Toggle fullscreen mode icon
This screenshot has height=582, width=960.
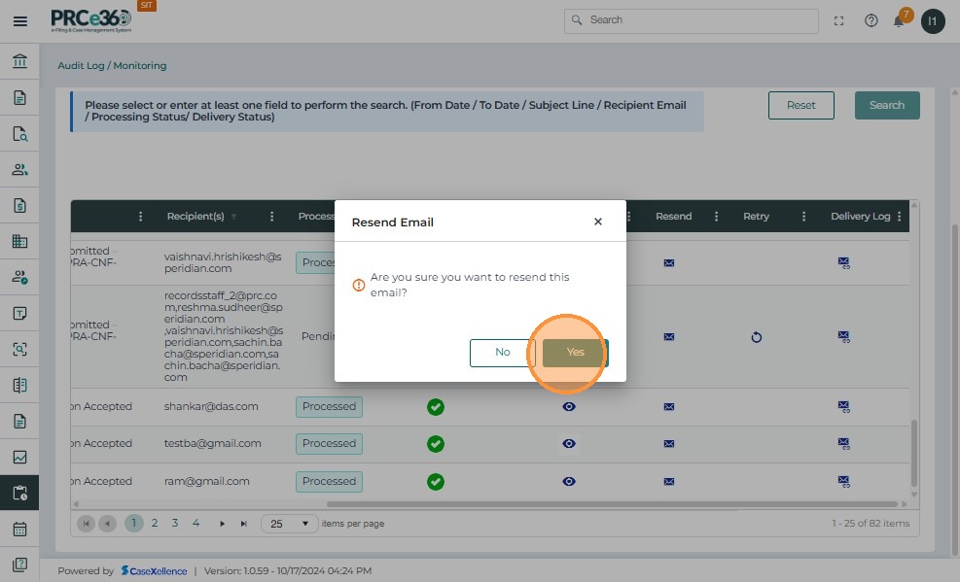click(838, 21)
